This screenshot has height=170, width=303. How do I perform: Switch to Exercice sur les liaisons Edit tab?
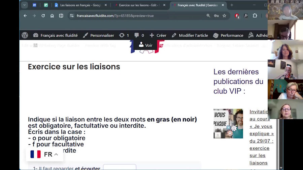click(x=139, y=5)
